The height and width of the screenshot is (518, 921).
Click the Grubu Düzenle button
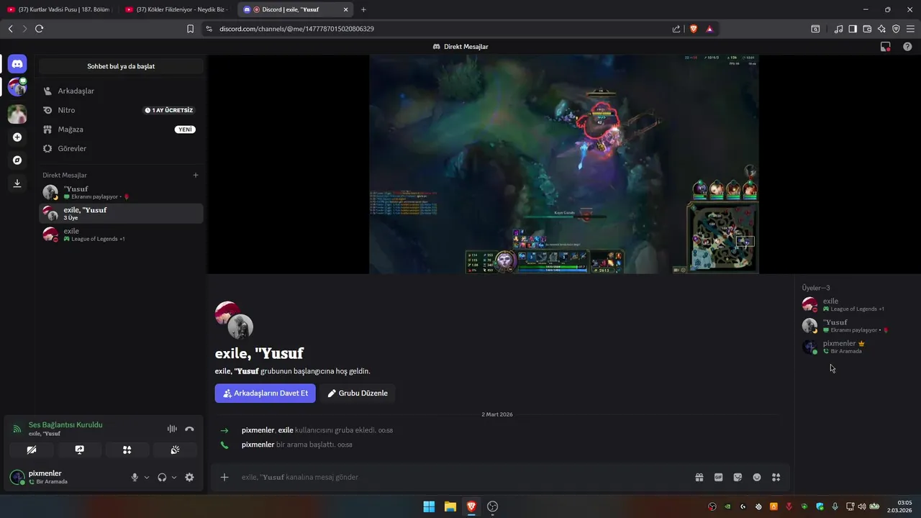(x=358, y=394)
